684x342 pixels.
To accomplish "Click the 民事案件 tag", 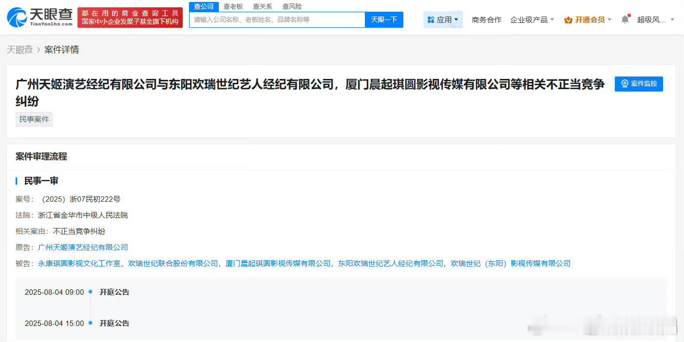I will pos(34,119).
